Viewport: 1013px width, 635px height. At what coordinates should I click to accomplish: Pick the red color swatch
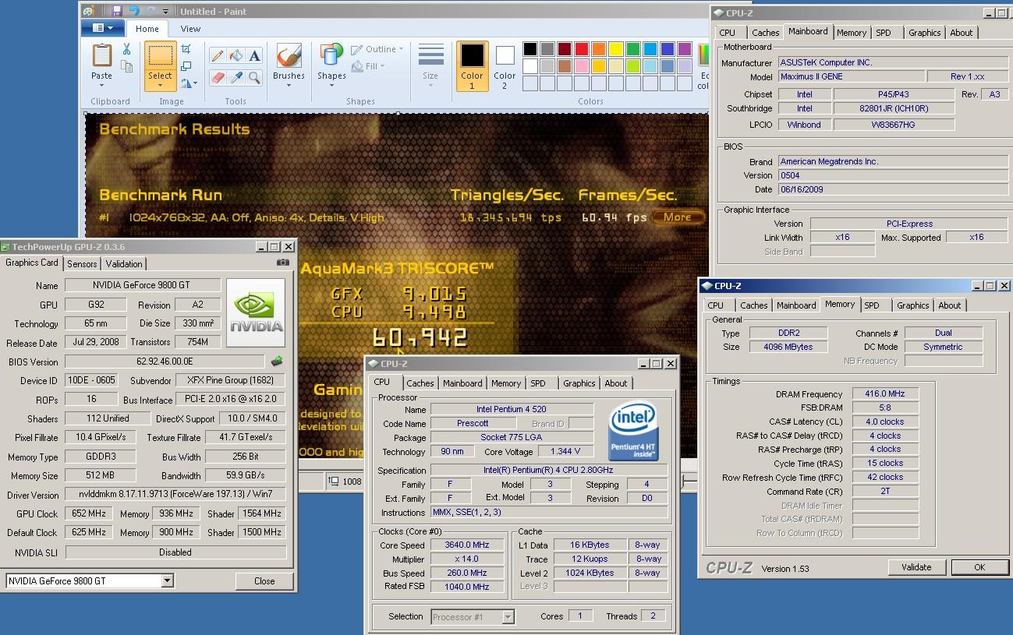point(582,49)
